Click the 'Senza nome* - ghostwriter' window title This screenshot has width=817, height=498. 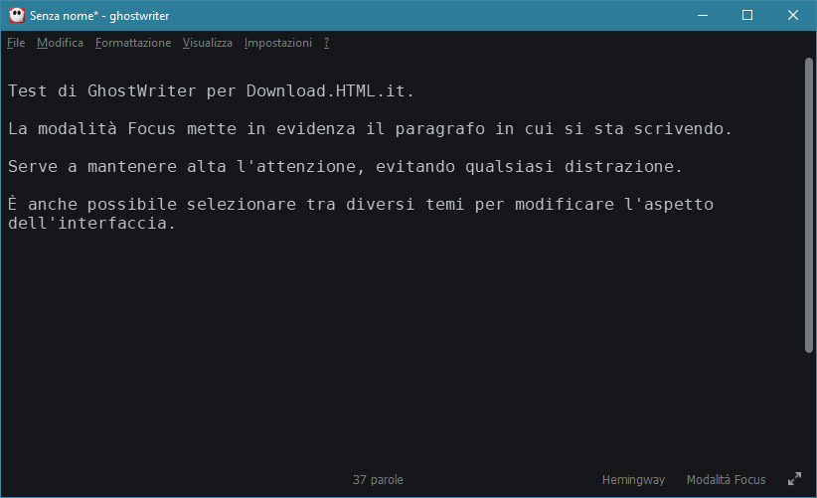99,16
